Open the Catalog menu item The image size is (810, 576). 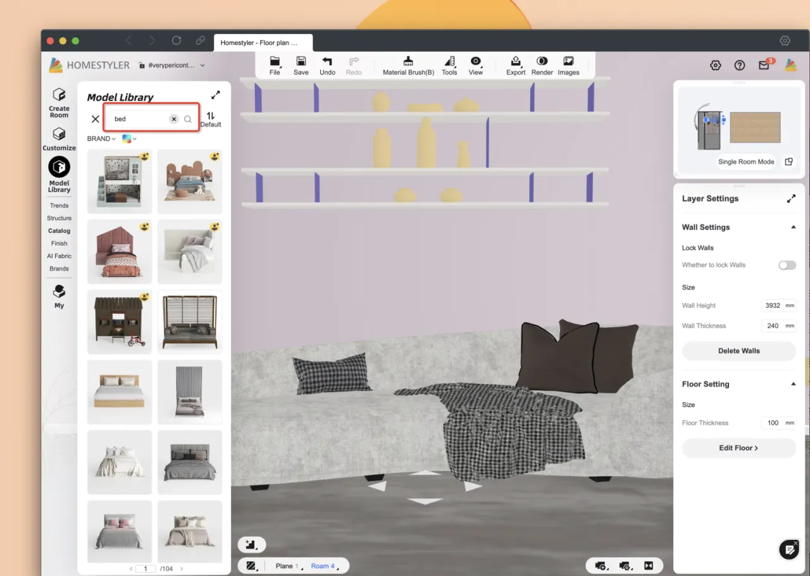pyautogui.click(x=59, y=231)
